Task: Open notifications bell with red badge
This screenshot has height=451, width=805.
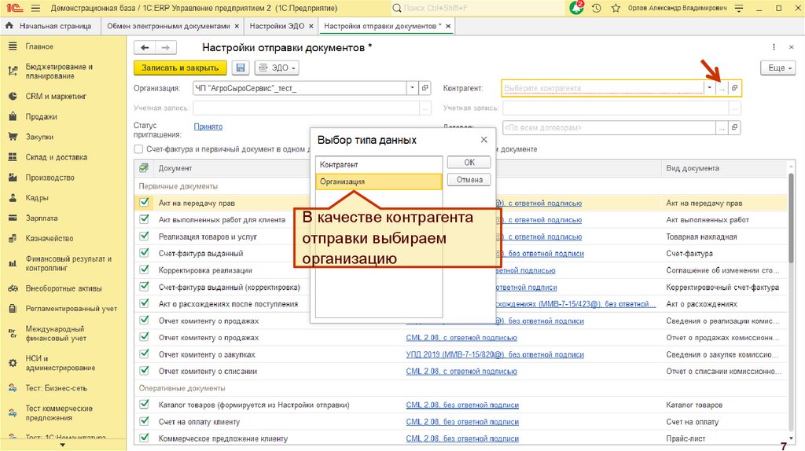Action: point(578,8)
